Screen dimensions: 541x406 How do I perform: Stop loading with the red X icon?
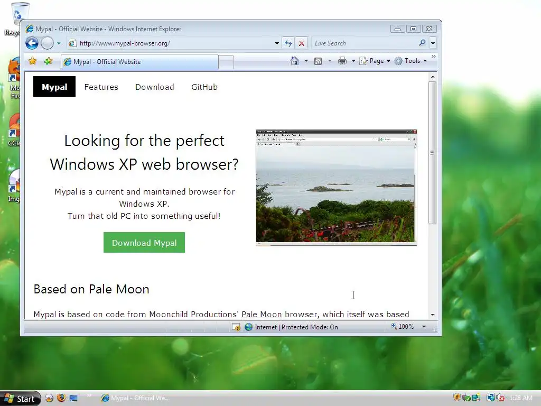tap(301, 43)
